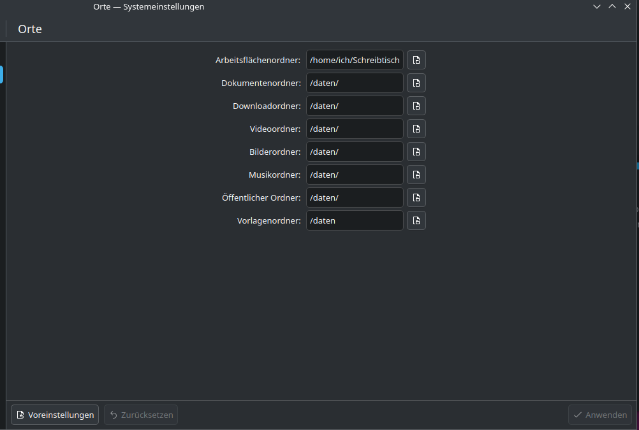This screenshot has height=430, width=639.
Task: Click into the Videoordner path field
Action: coord(355,129)
